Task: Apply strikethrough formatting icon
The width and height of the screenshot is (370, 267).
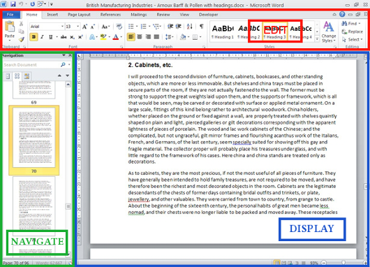Action: [x=64, y=37]
